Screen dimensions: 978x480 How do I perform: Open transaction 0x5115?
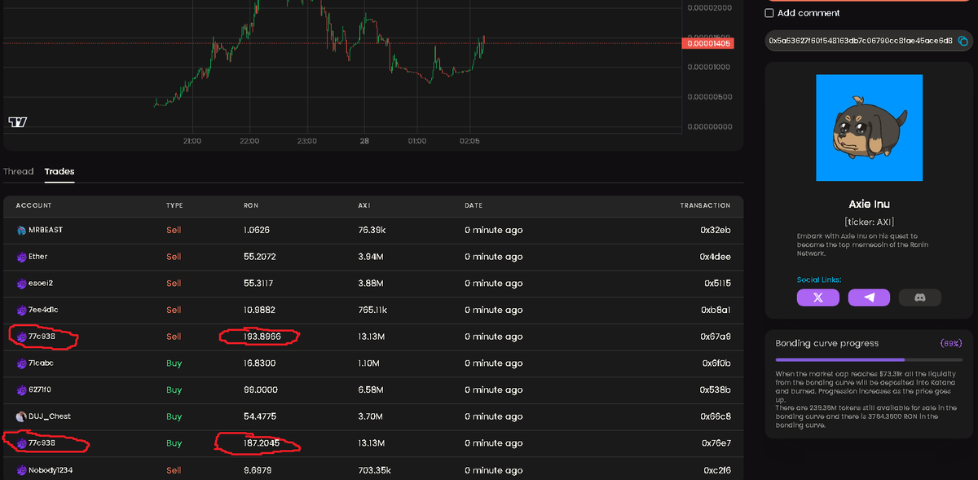(x=717, y=284)
